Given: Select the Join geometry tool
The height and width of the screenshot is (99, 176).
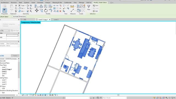Looking at the screenshot, I should [x=21, y=11].
